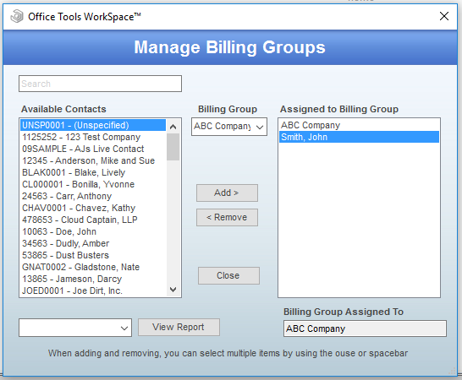Select JOED0001 - Joe Dirt, Inc.

(93, 290)
